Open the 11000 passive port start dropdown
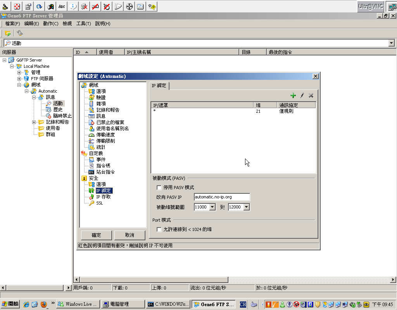Image resolution: width=397 pixels, height=310 pixels. [212, 207]
